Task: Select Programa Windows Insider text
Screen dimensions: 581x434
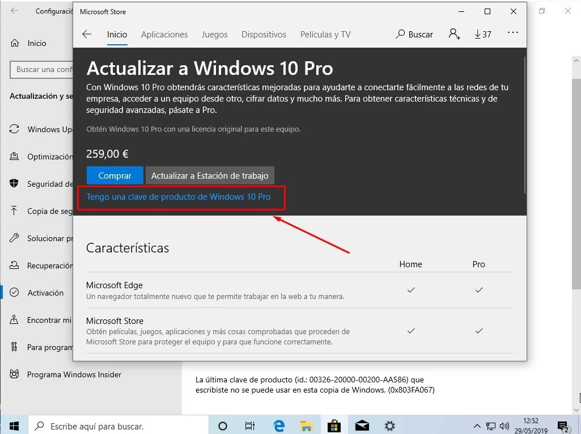Action: [74, 374]
